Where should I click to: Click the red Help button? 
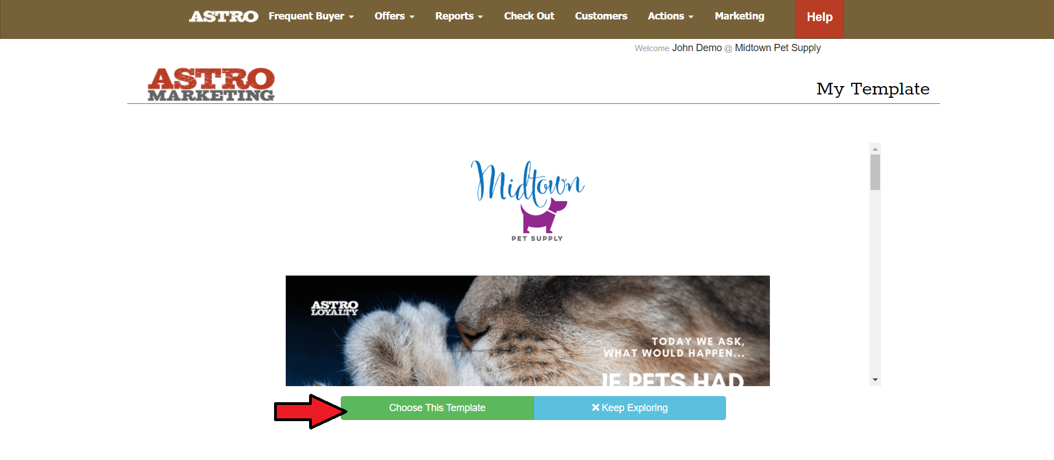819,18
